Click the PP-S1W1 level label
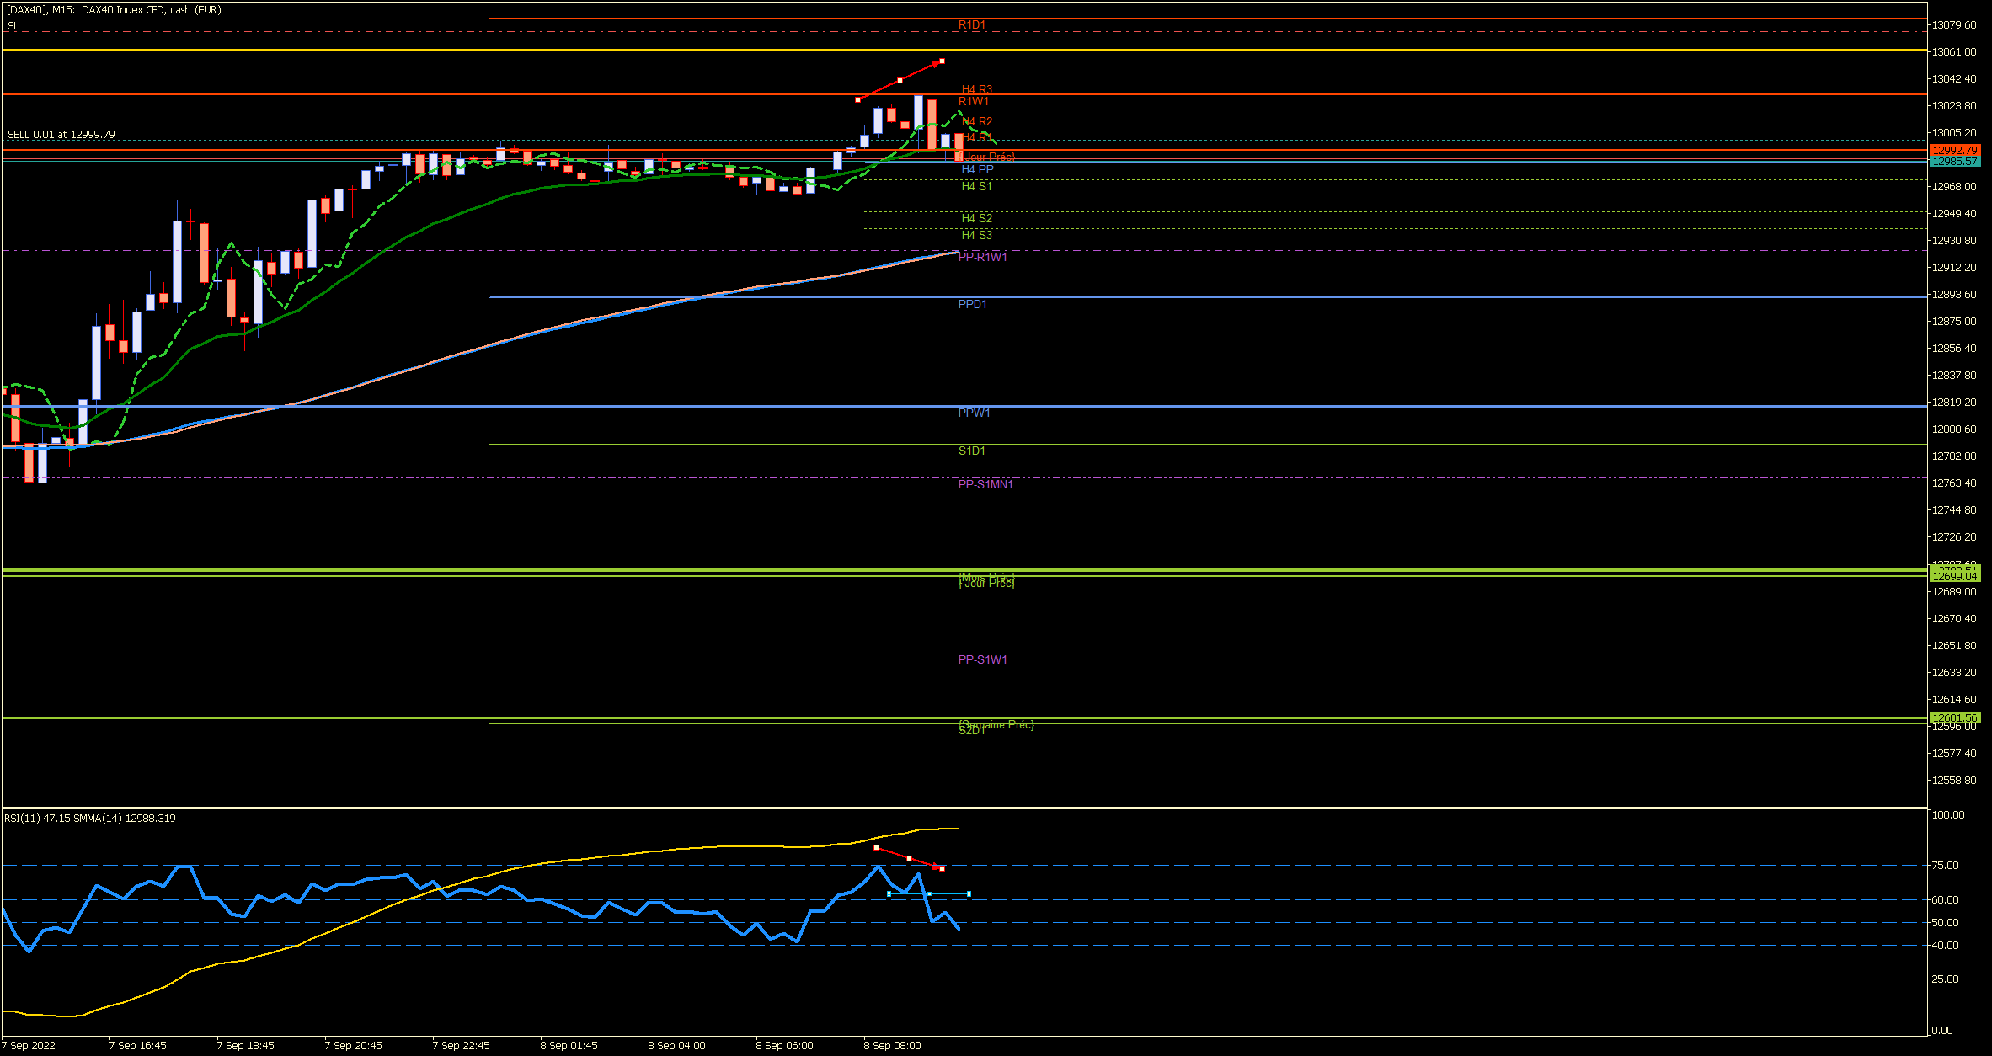Viewport: 1992px width, 1056px height. tap(982, 659)
